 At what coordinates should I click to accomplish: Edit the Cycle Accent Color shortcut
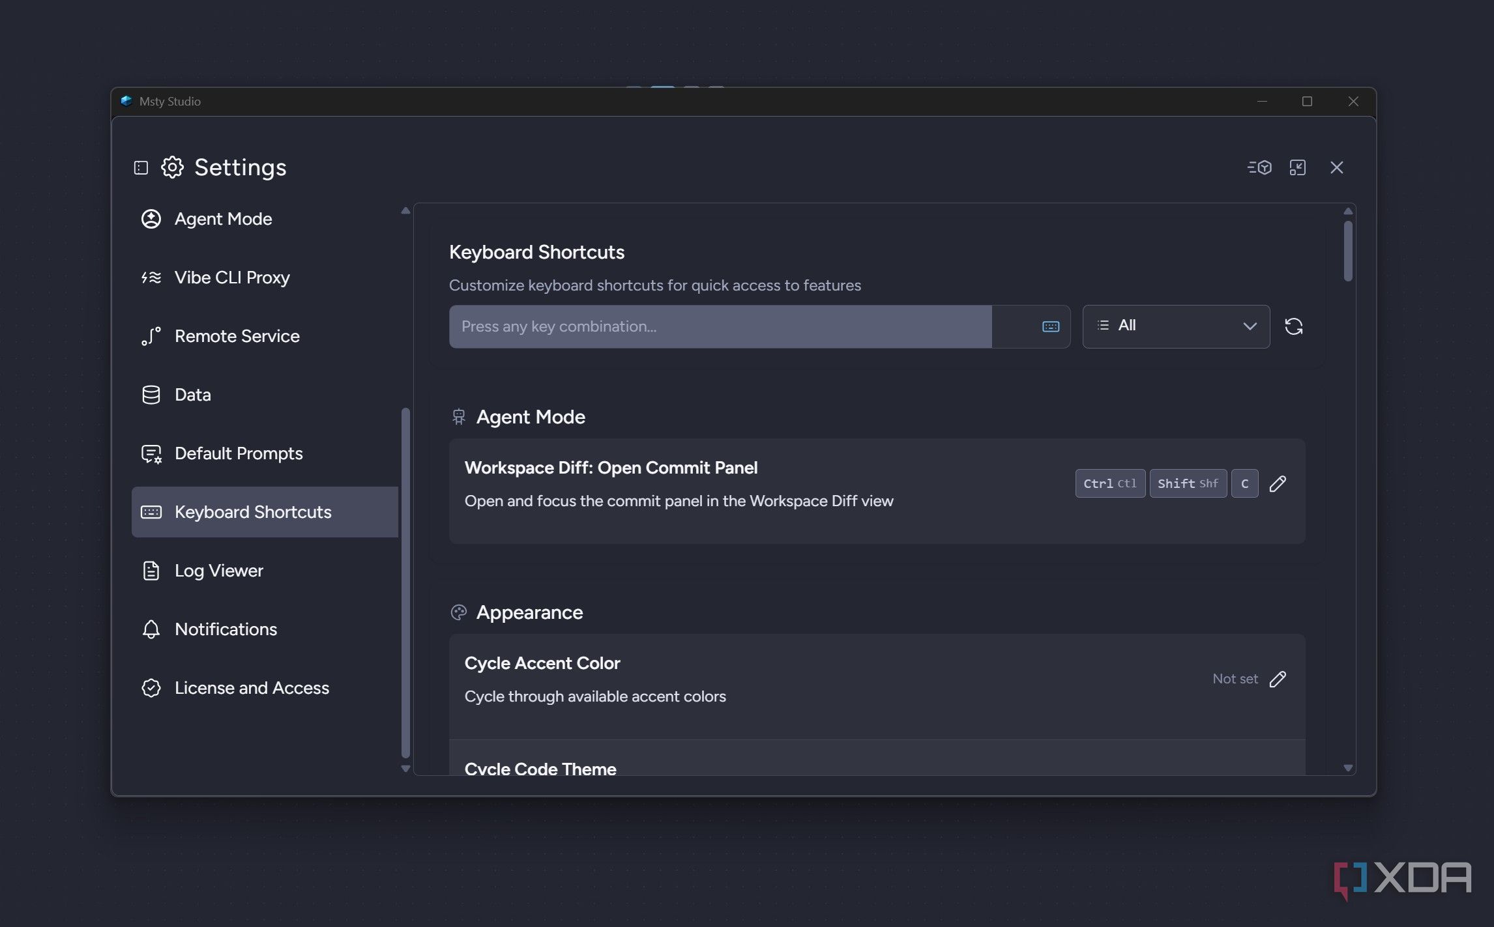click(1278, 679)
